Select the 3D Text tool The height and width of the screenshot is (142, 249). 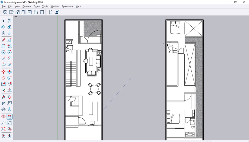point(9,109)
